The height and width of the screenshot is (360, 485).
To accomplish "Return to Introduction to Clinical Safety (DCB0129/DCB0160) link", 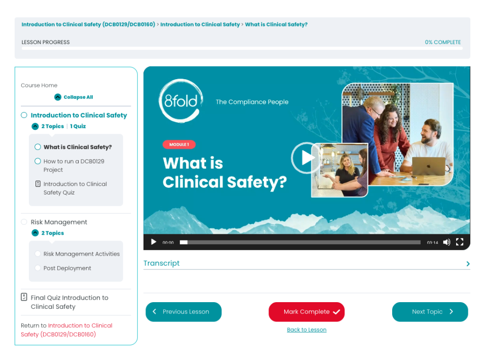I will (66, 330).
